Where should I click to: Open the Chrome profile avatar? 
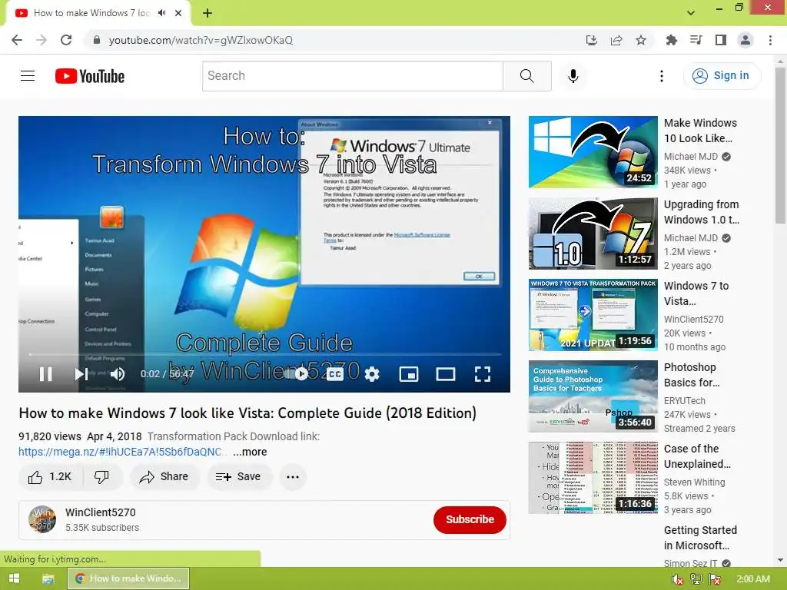[745, 40]
